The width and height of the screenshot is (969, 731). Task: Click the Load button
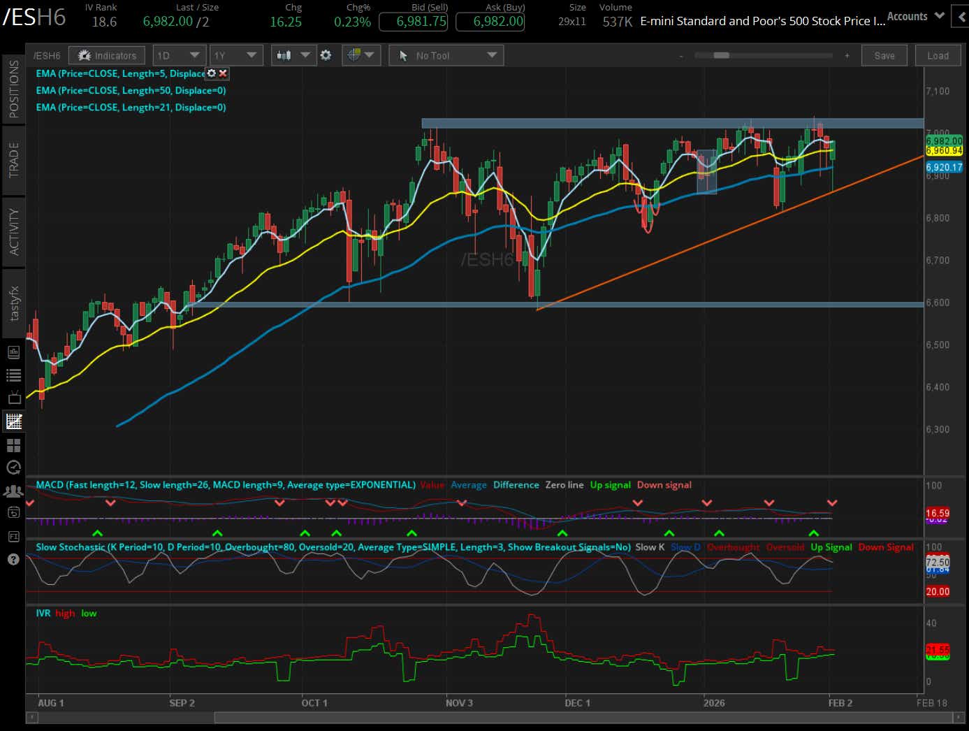coord(938,55)
